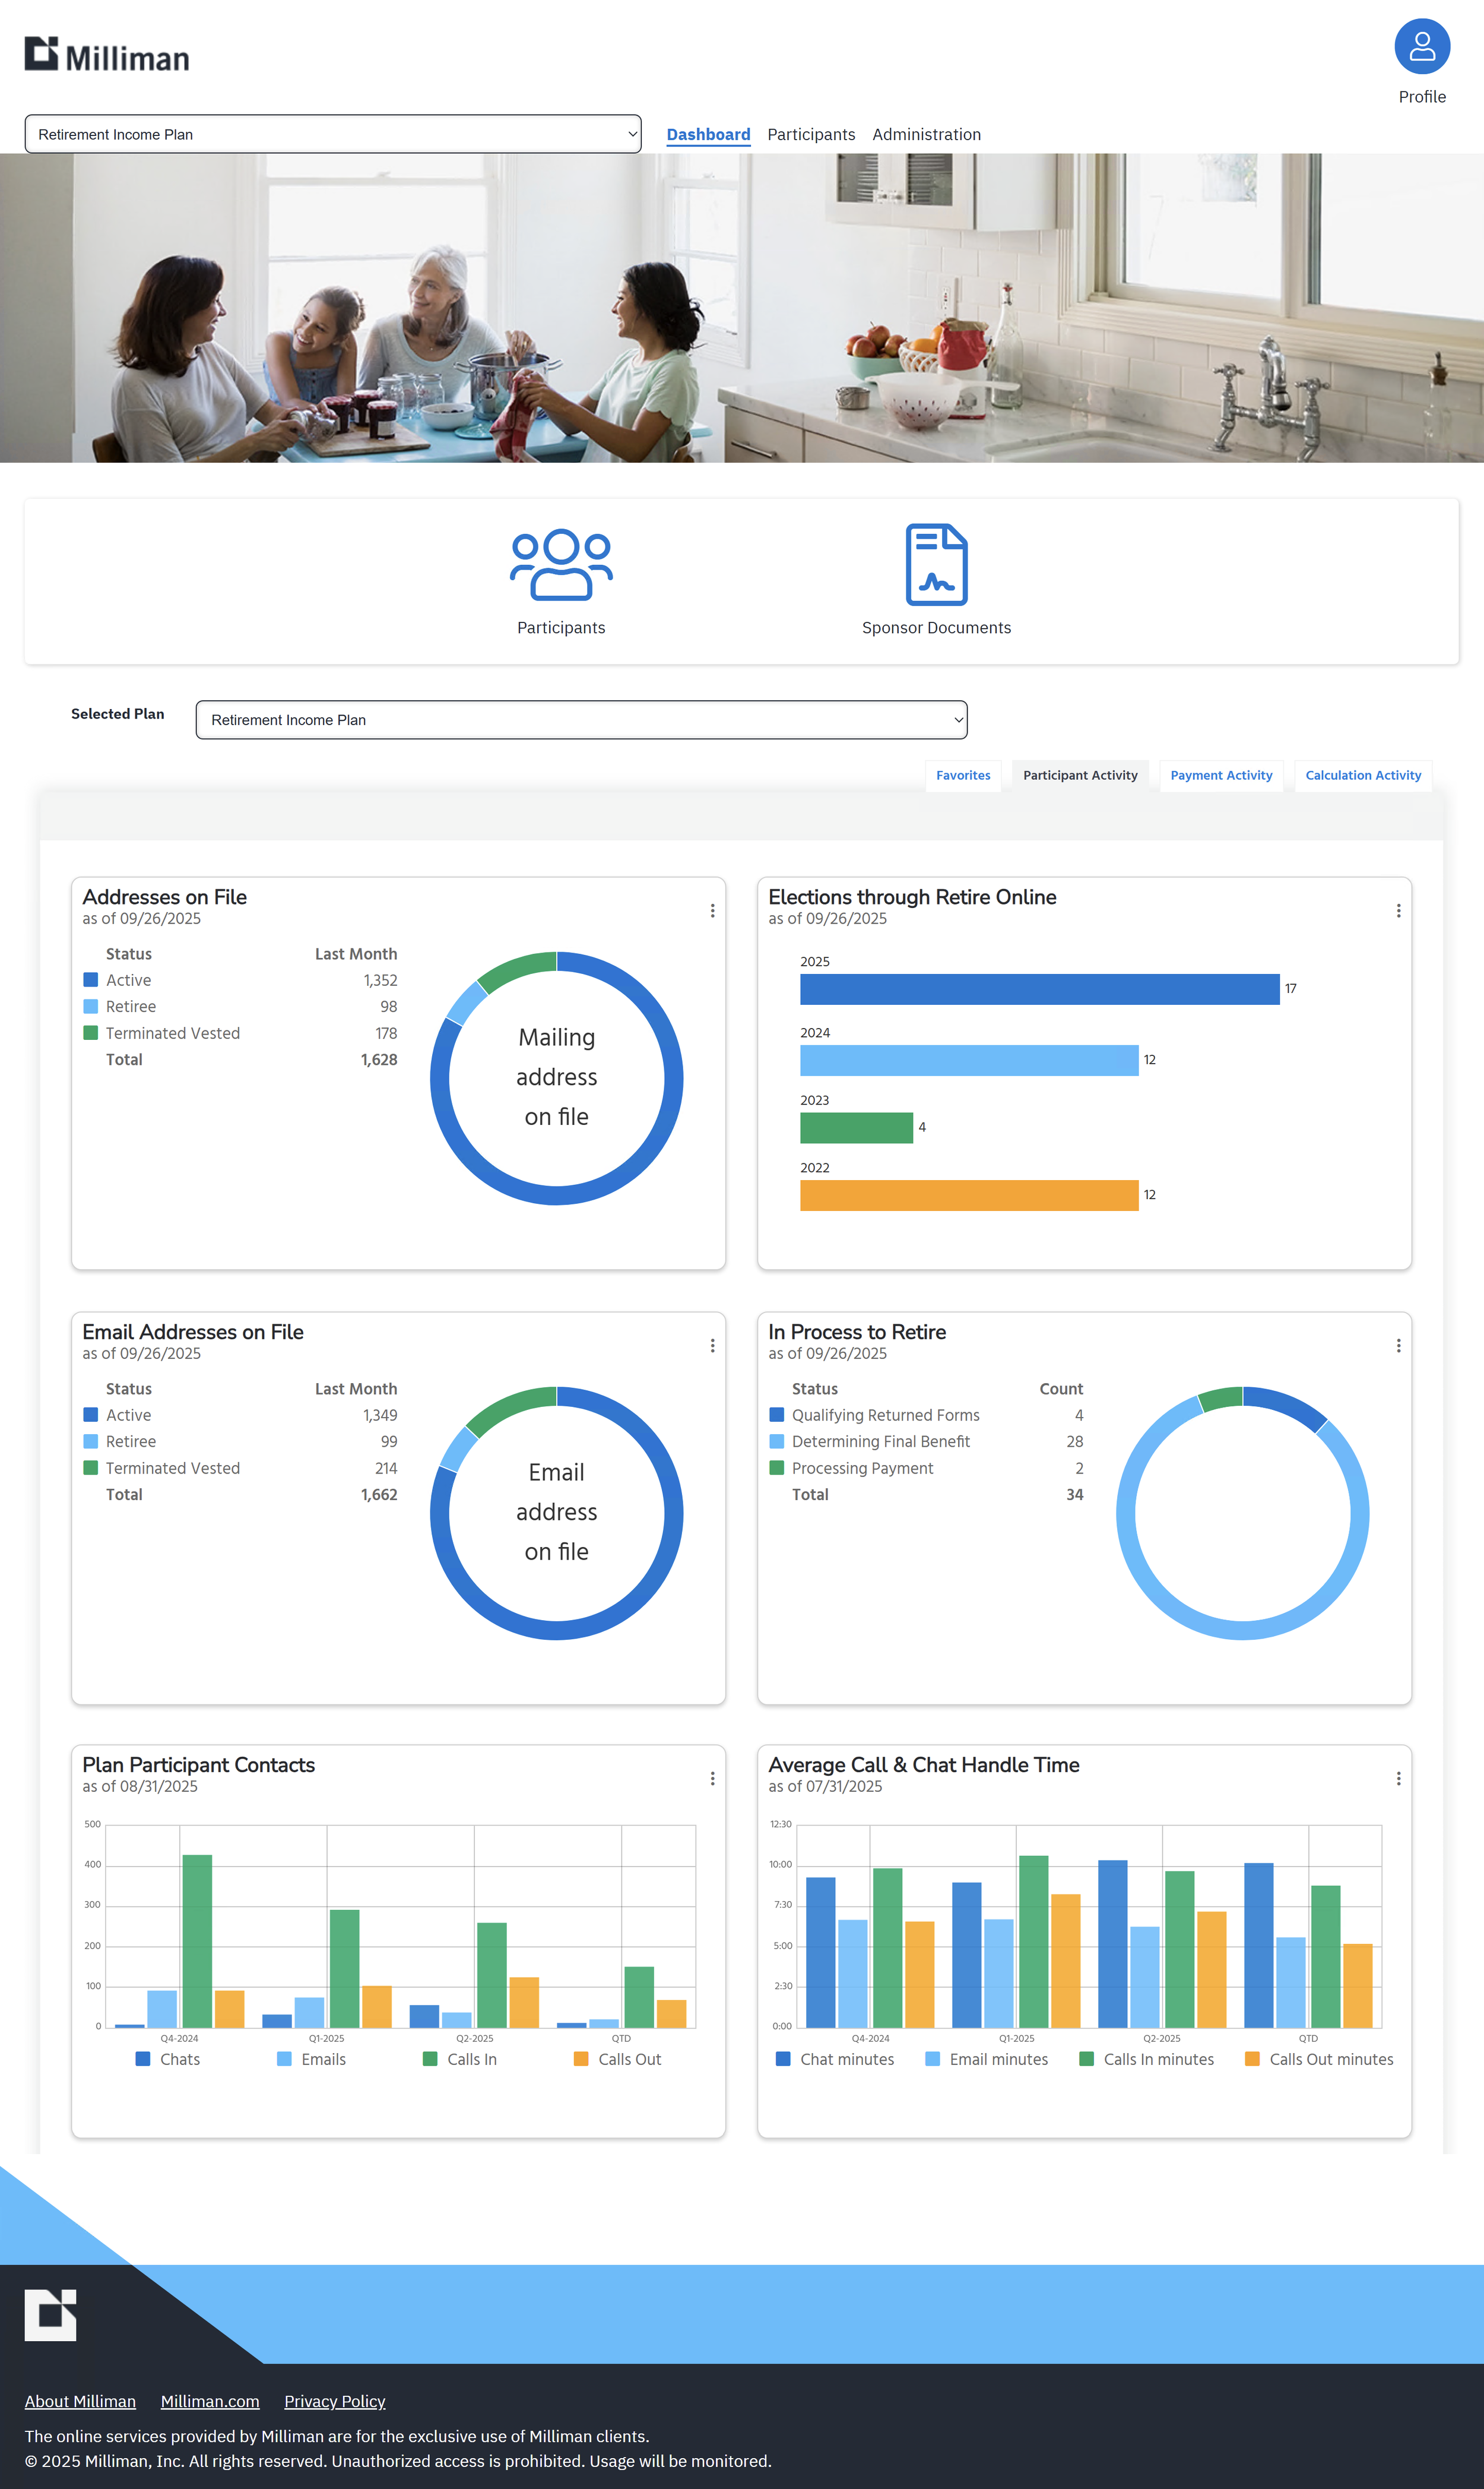
Task: Open the Sponsor Documents icon
Action: click(x=936, y=564)
